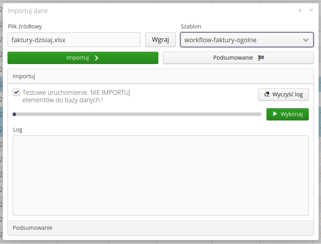Expand the bottom Podsumowanie accordion section
The height and width of the screenshot is (244, 321).
click(160, 228)
